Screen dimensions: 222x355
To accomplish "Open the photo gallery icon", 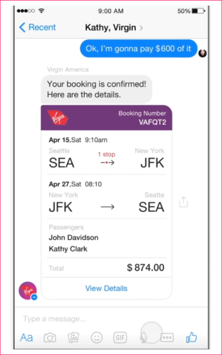I will pos(74,337).
